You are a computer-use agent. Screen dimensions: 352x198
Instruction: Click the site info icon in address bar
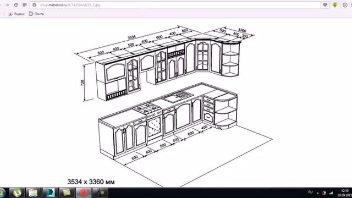[x=34, y=5]
